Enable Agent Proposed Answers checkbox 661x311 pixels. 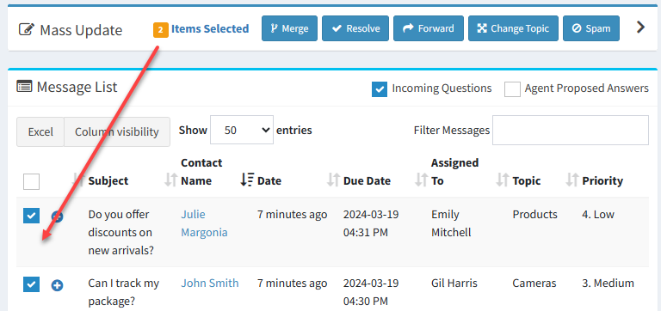pos(512,88)
